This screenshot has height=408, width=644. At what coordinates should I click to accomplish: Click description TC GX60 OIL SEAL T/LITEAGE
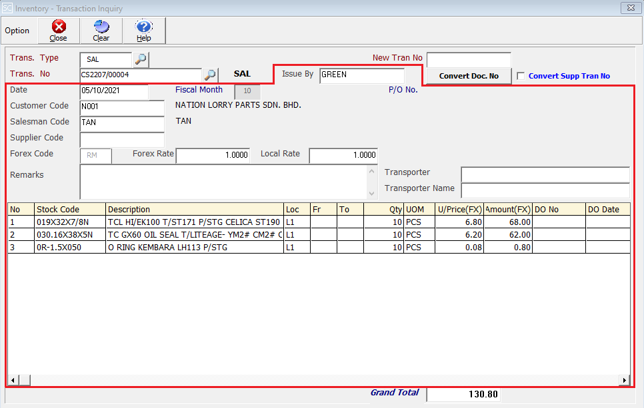195,234
